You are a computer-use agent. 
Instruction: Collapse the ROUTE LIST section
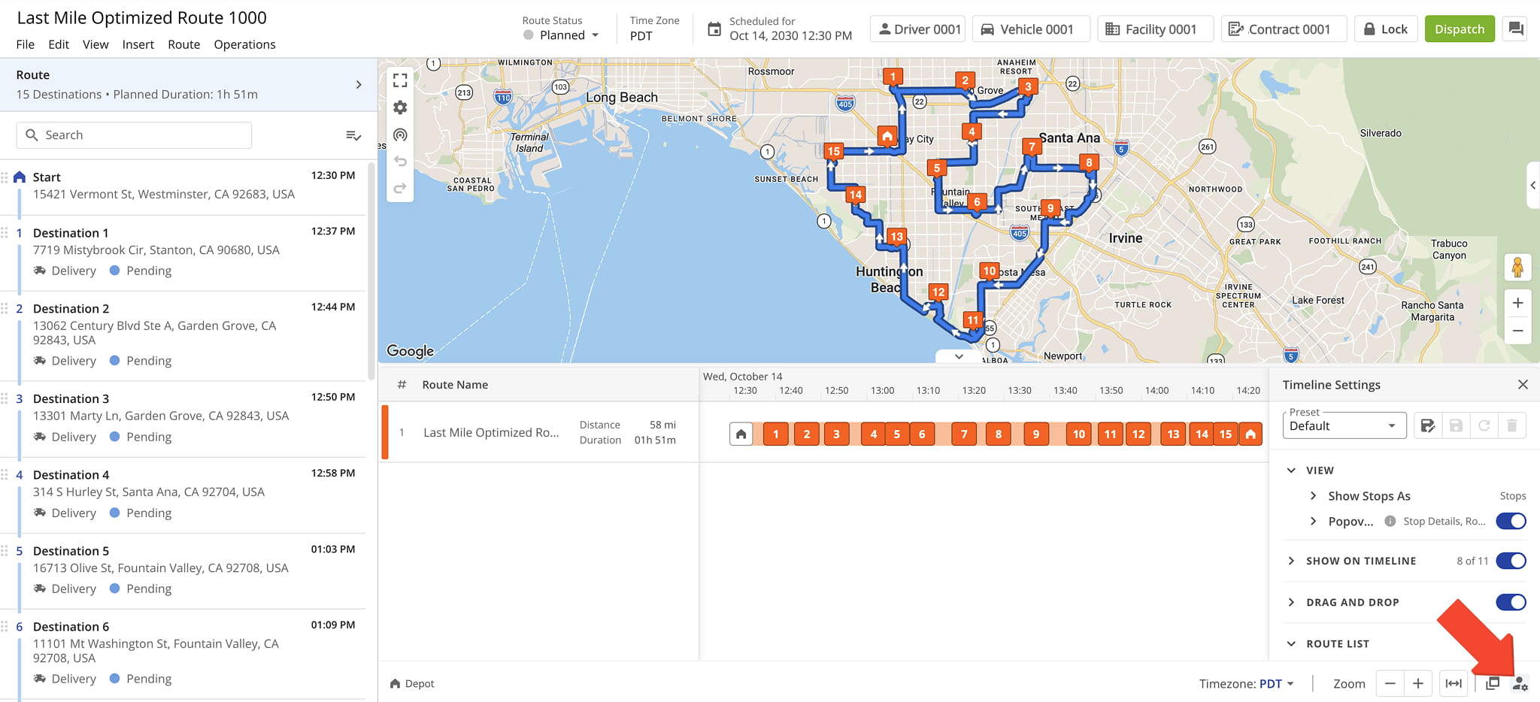1291,643
